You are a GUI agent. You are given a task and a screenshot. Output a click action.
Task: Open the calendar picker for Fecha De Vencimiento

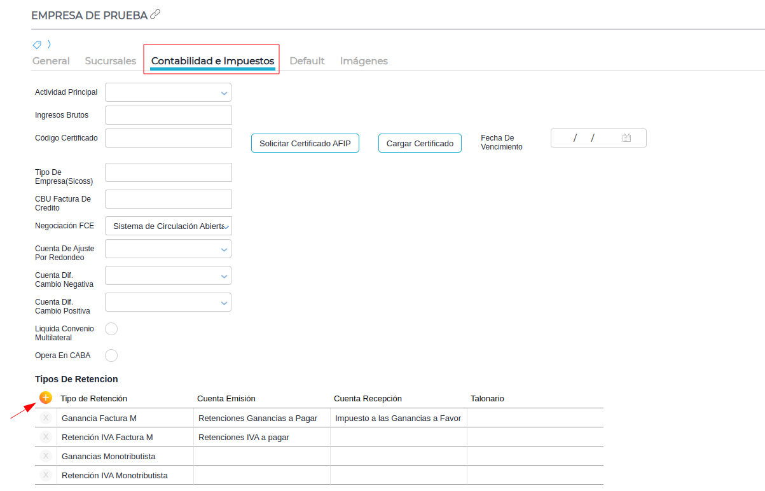tap(626, 138)
